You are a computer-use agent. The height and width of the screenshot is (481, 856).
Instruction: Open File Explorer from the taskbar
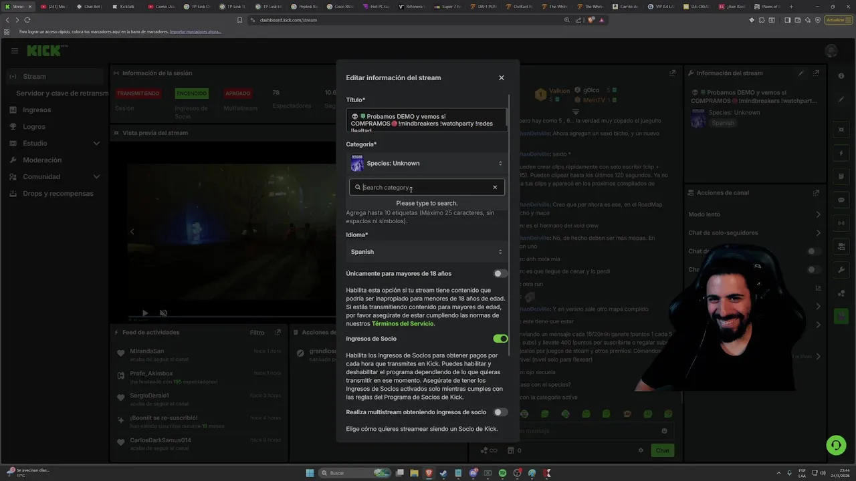click(414, 473)
